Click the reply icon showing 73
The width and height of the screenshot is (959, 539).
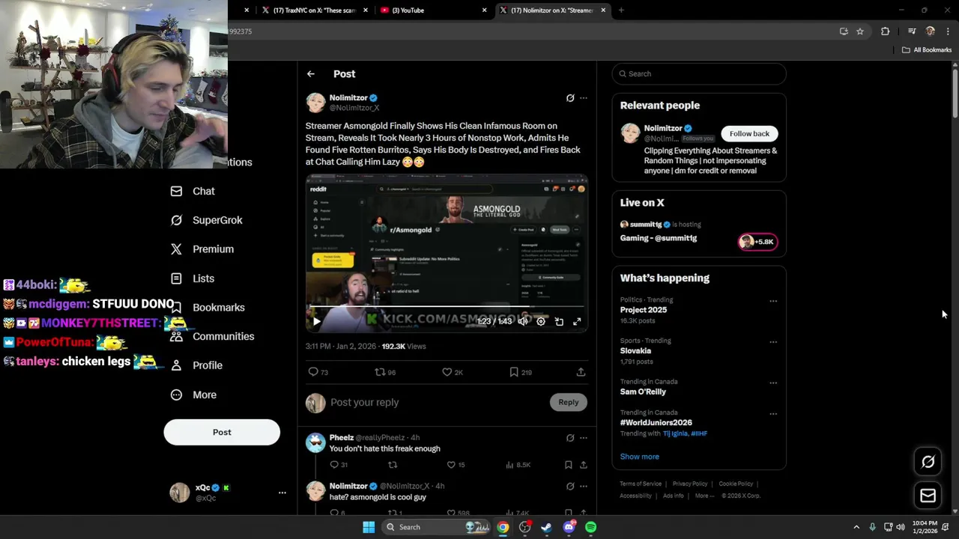point(318,372)
